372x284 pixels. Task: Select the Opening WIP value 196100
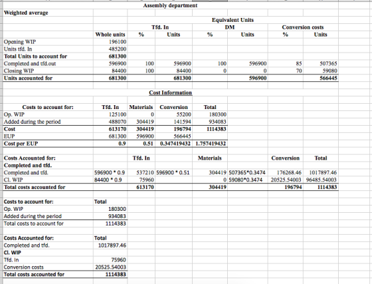[118, 42]
